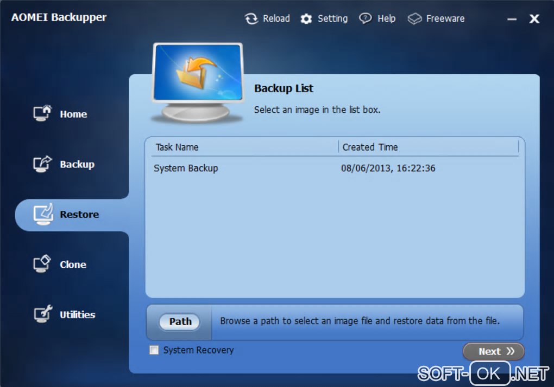
Task: Select the System Backup row in the list
Action: [x=335, y=169]
